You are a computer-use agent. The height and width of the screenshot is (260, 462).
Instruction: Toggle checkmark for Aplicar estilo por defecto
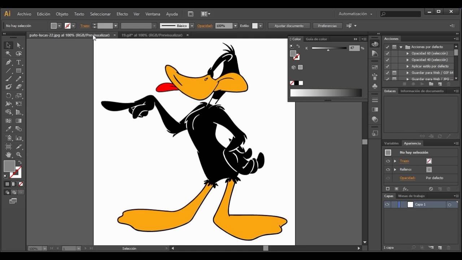click(387, 66)
